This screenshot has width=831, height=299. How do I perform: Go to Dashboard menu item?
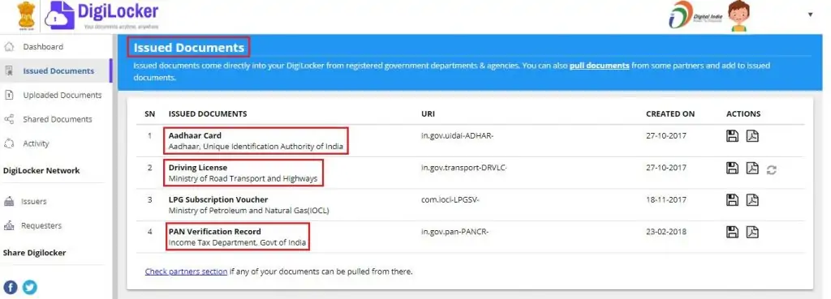pos(43,46)
